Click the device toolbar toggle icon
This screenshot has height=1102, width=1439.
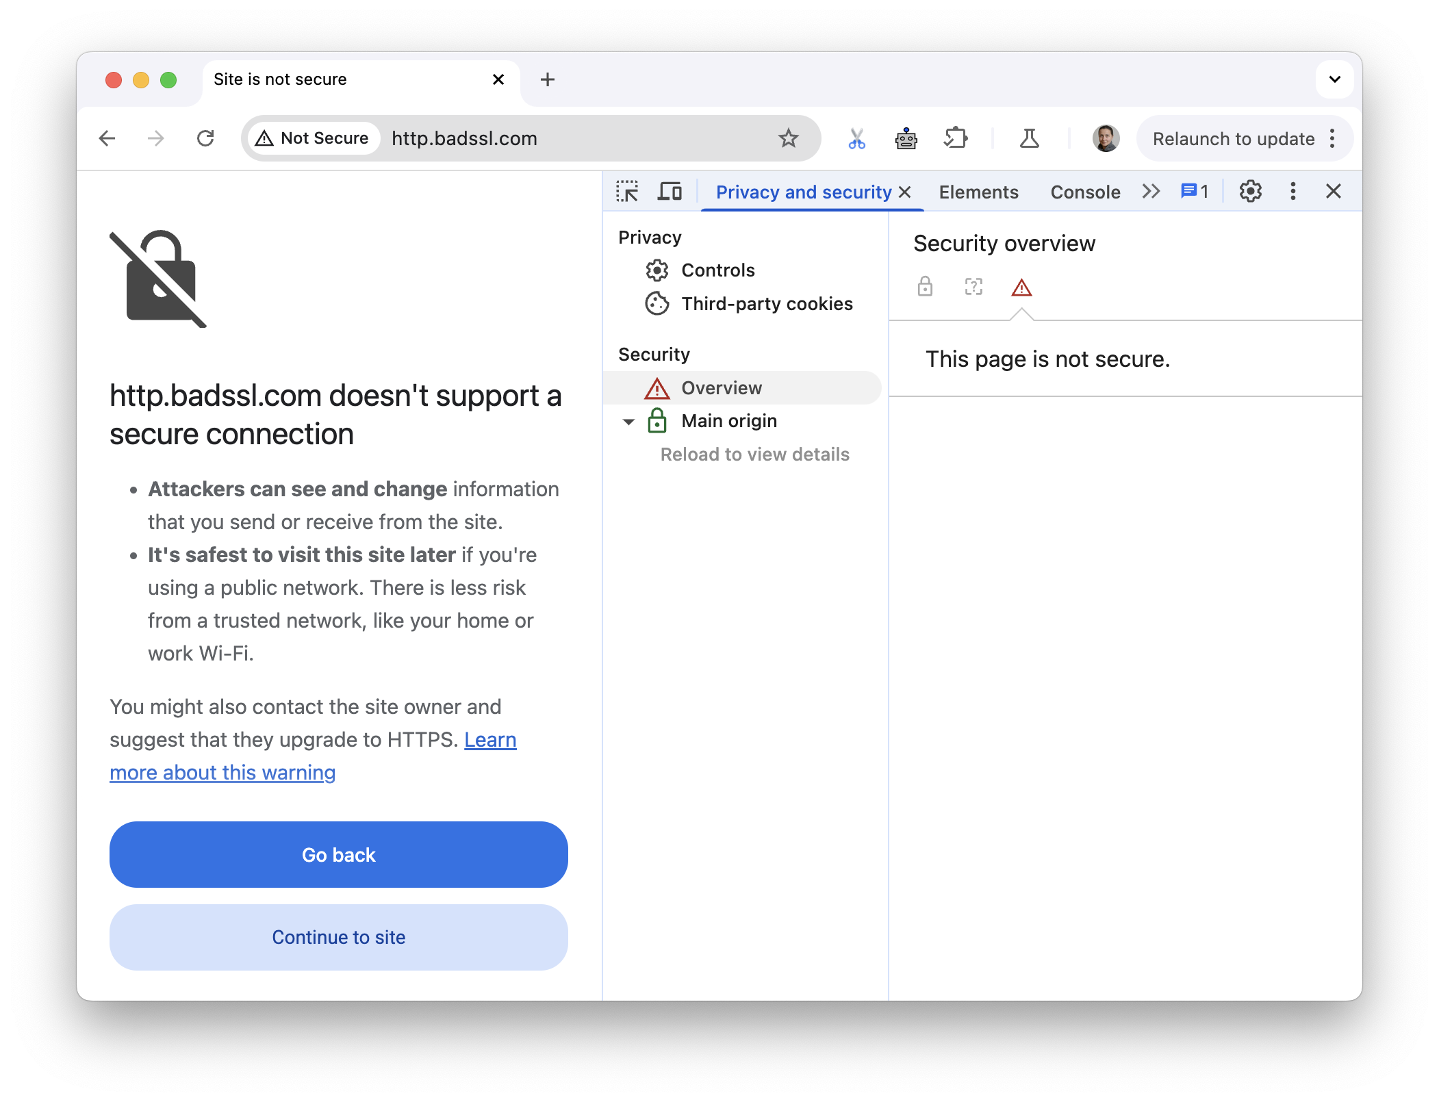[x=669, y=190]
